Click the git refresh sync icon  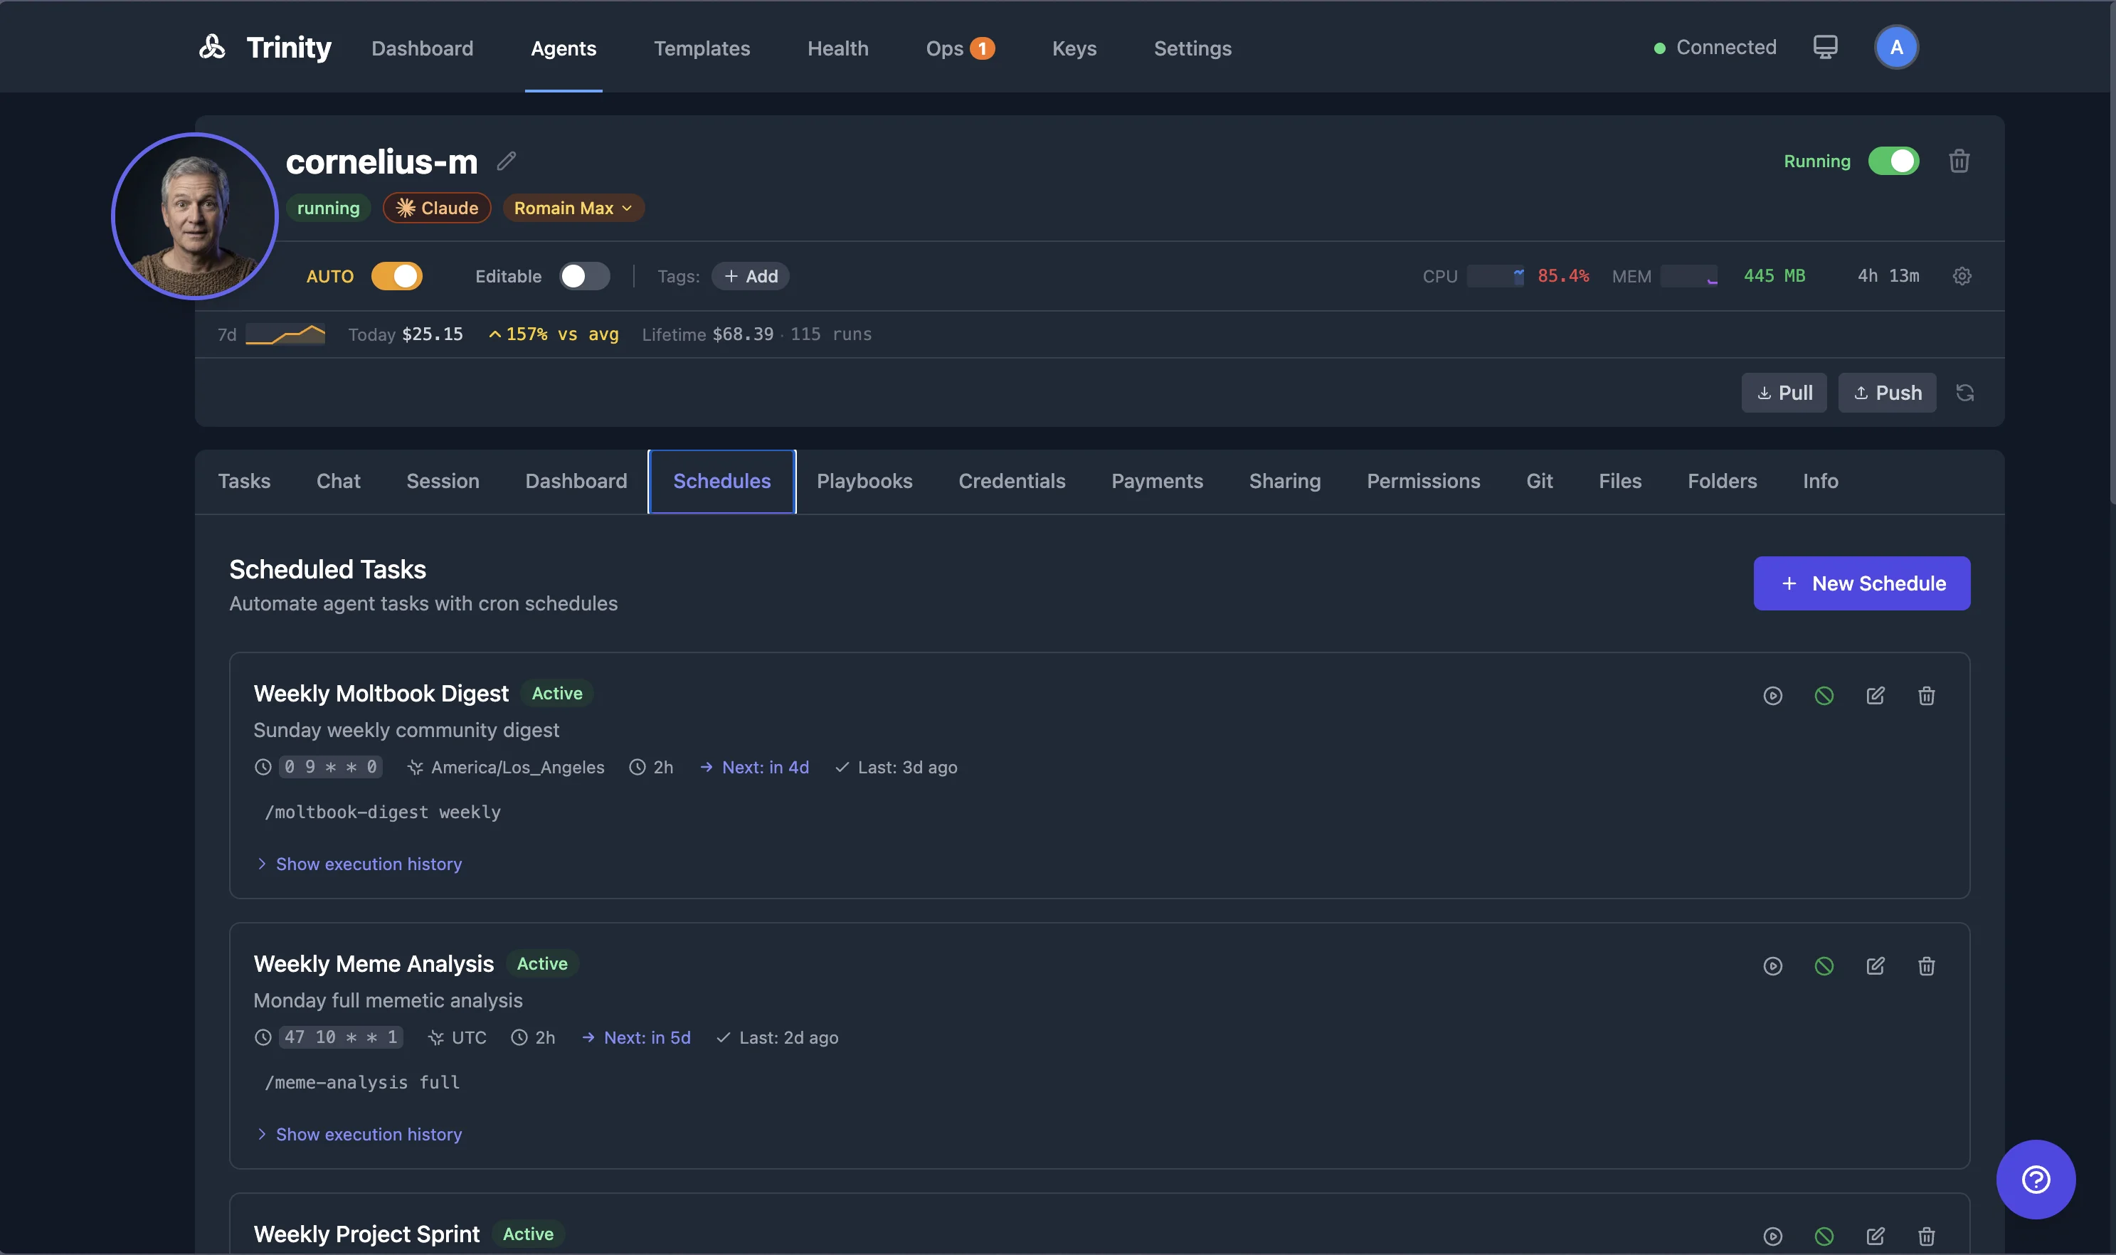(1964, 393)
